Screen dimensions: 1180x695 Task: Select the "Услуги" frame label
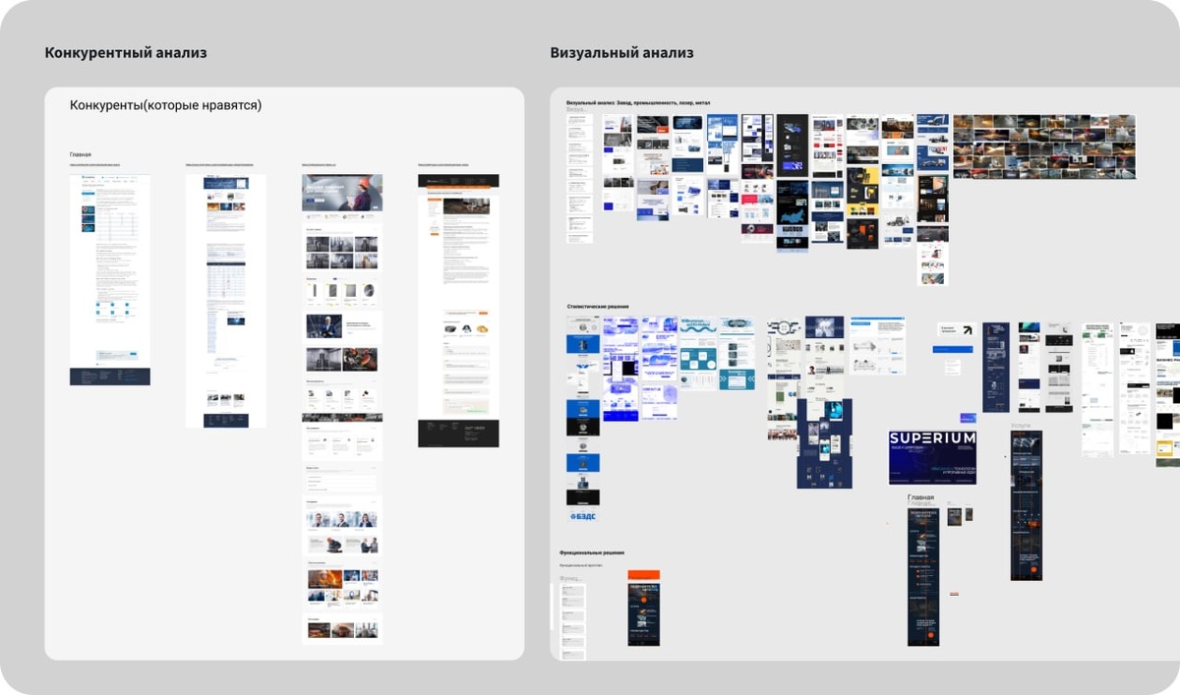pos(1021,425)
